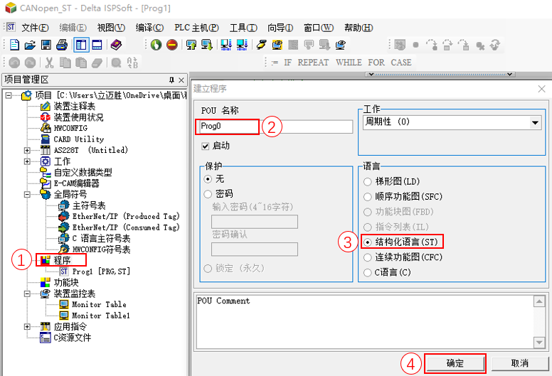552x376 pixels.
Task: Select Password (密码) protection radio button
Action: click(208, 194)
